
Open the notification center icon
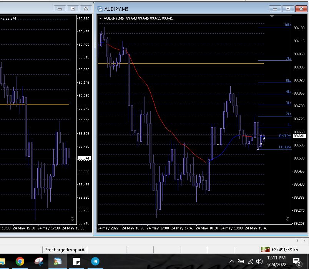pos(297,262)
